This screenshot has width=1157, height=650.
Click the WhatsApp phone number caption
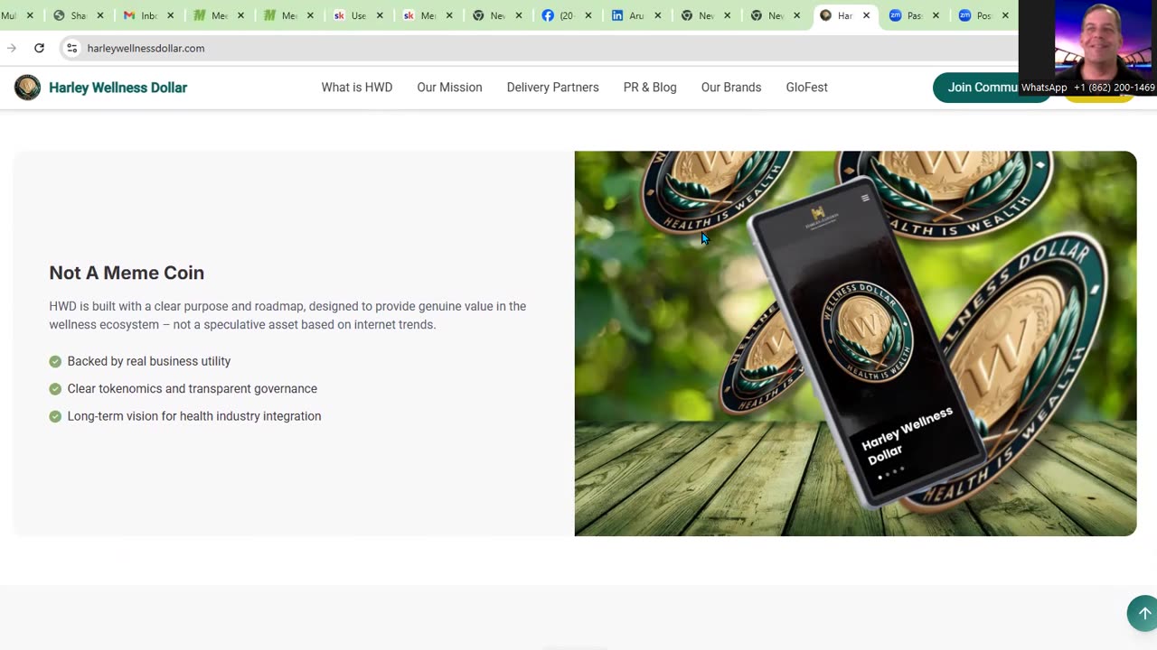pyautogui.click(x=1088, y=88)
